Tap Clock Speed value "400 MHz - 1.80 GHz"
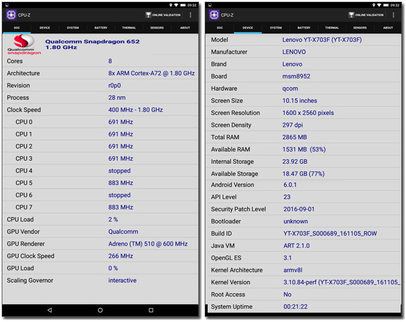Screen dimensions: 406x322 coord(135,110)
